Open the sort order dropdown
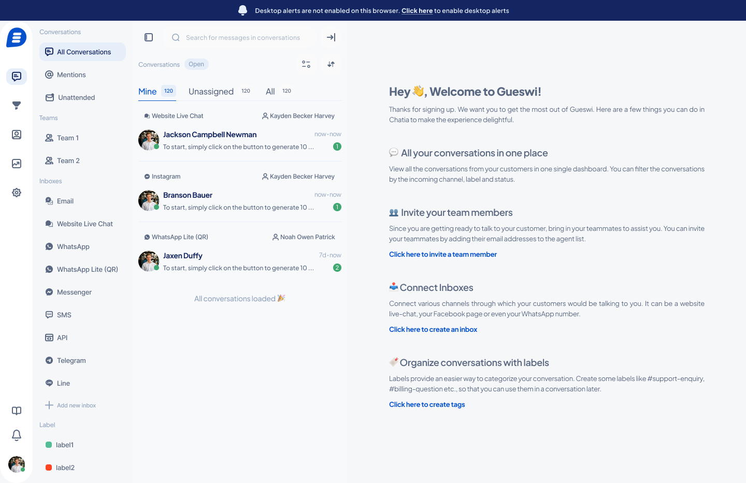Viewport: 746px width, 483px height. coord(331,64)
